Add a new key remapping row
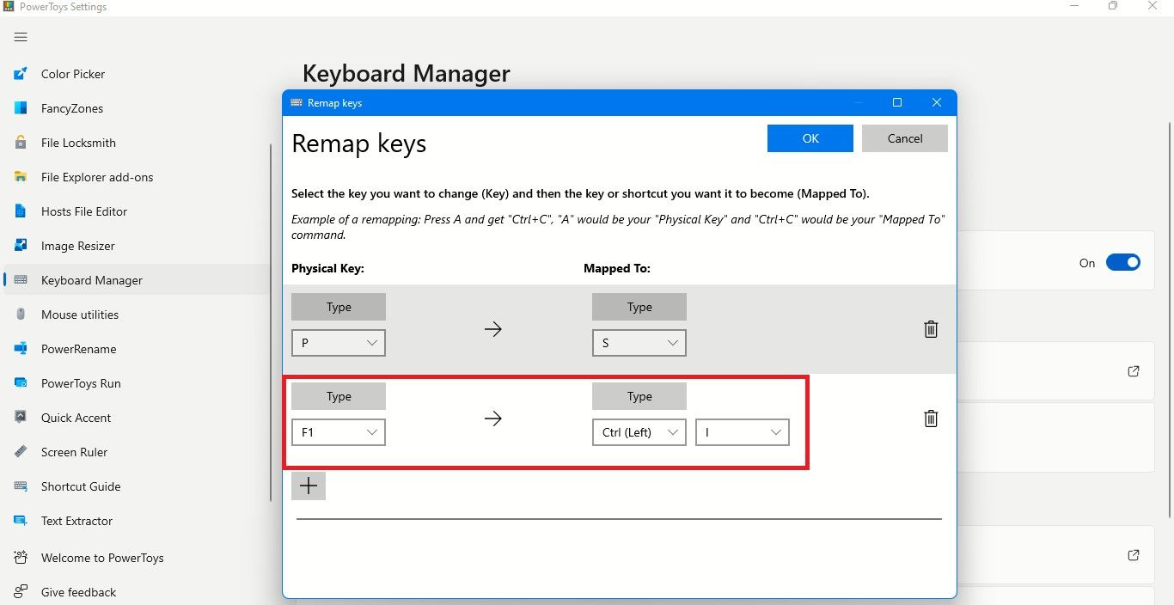Viewport: 1174px width, 605px height. (x=309, y=486)
